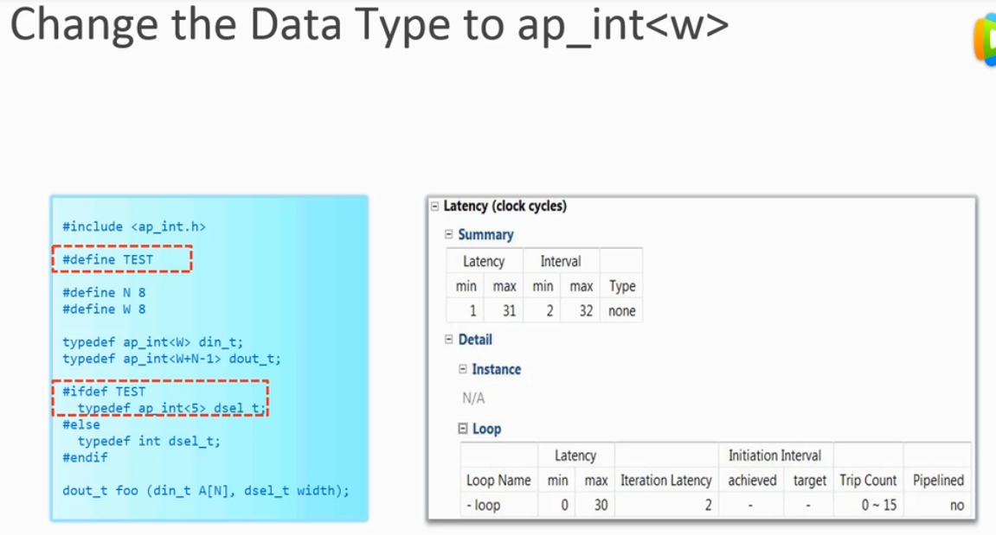Viewport: 996px width, 535px height.
Task: Collapse the Instance subsection toggle
Action: 462,369
